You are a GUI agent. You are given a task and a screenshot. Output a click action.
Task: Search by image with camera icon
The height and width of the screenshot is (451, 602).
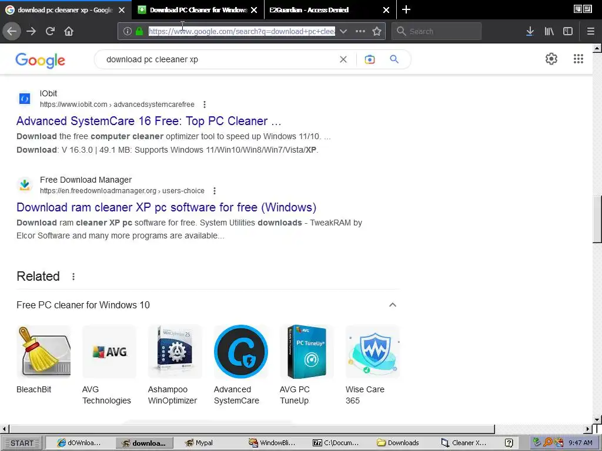pos(370,59)
